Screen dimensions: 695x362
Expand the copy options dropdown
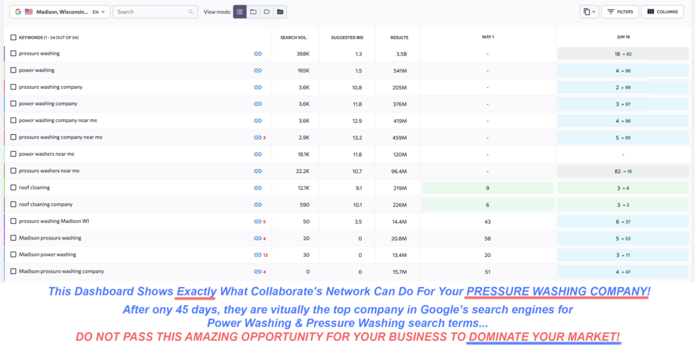[588, 12]
